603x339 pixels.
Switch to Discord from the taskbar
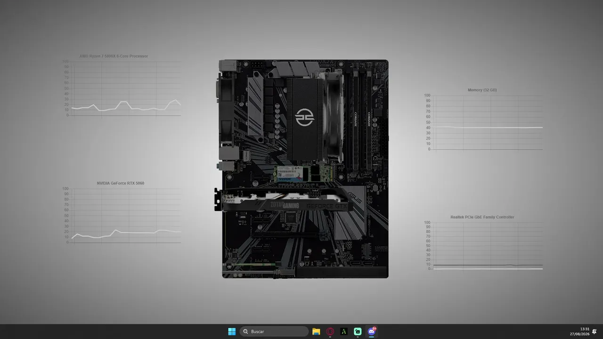(x=371, y=331)
